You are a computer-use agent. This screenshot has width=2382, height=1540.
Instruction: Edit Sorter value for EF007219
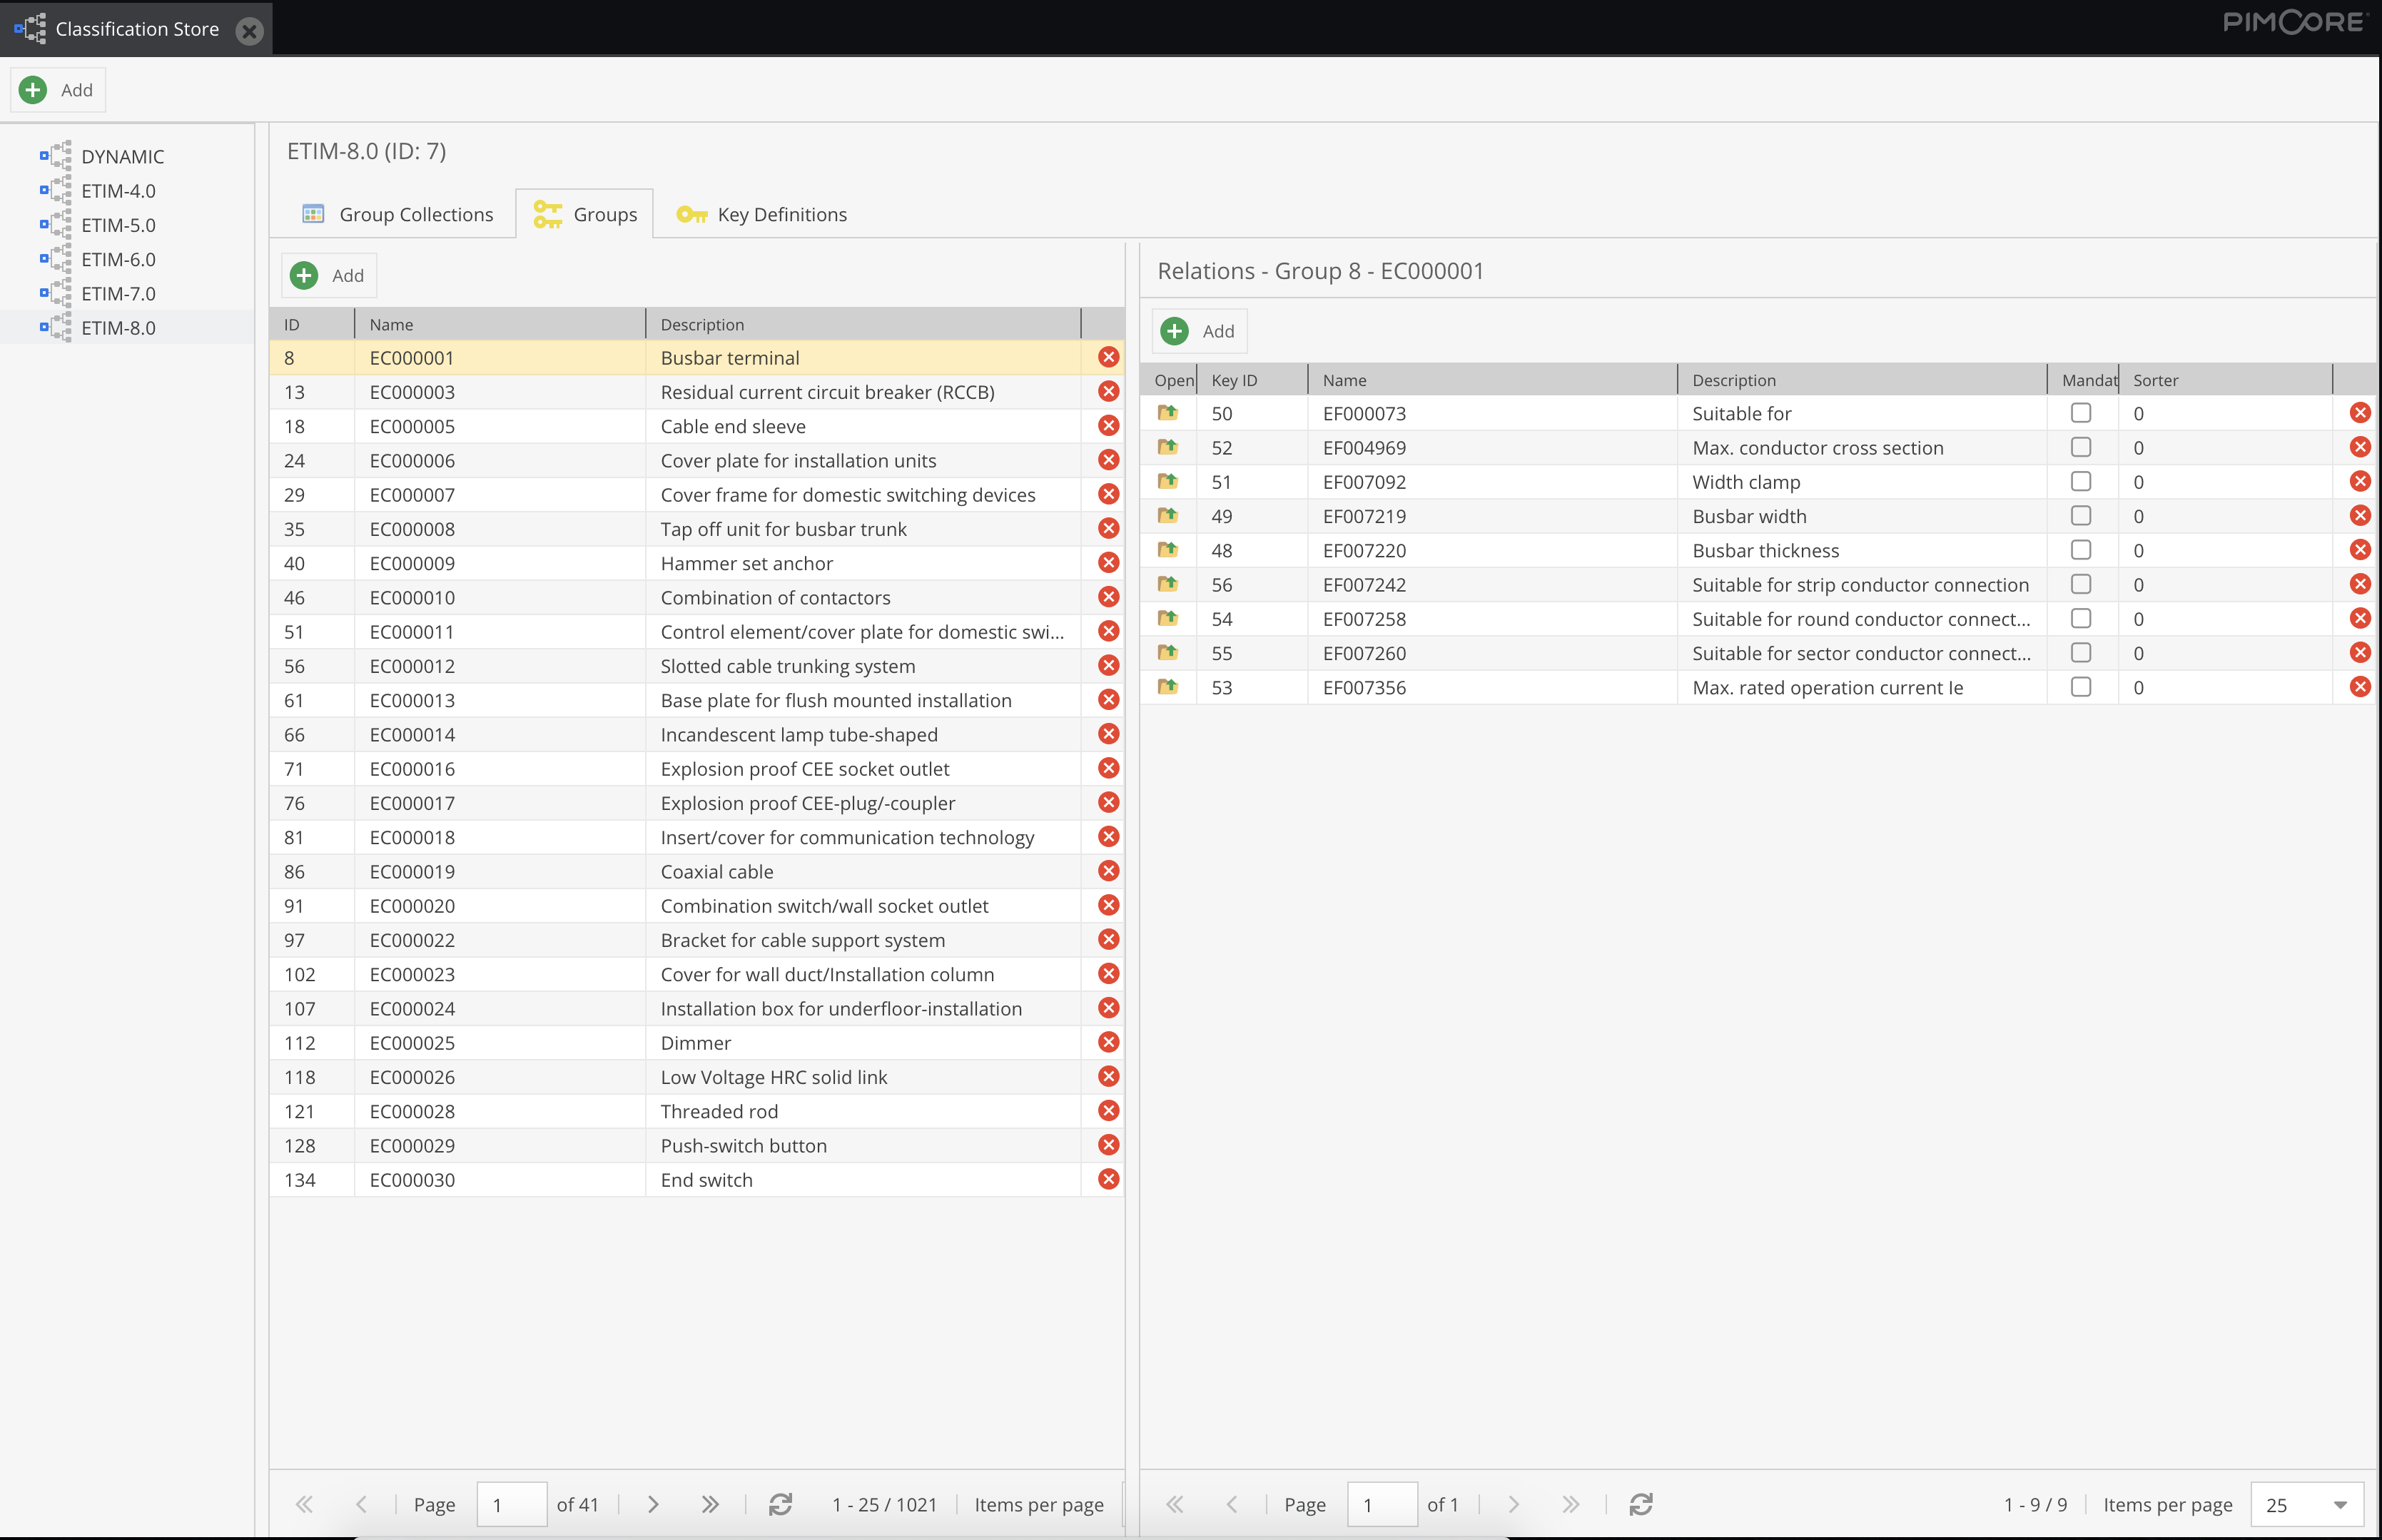(2225, 516)
